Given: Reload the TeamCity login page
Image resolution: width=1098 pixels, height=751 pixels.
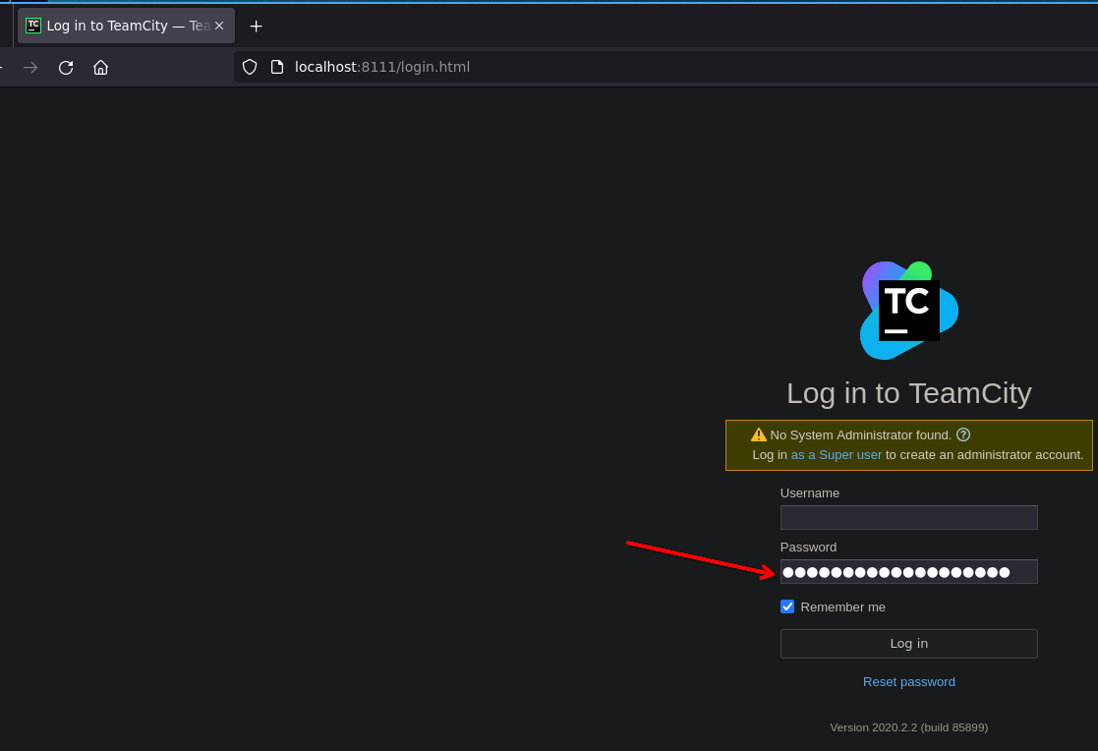Looking at the screenshot, I should point(66,67).
